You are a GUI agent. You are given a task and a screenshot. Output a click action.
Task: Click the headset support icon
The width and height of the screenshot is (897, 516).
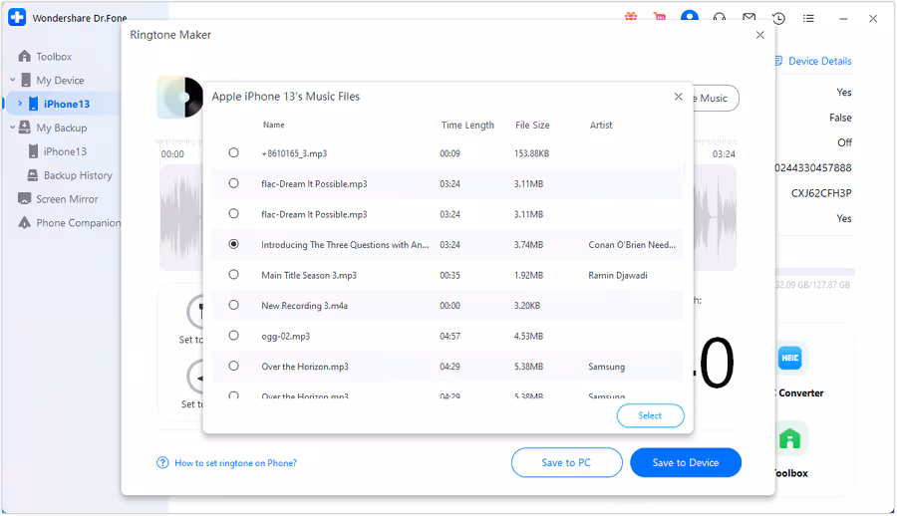click(x=719, y=18)
